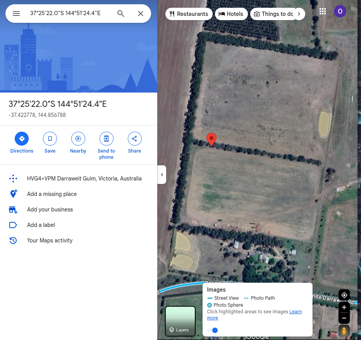Image resolution: width=361 pixels, height=340 pixels.
Task: Open the Google account avatar
Action: click(340, 11)
